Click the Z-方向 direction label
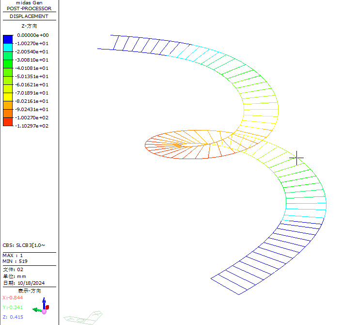This screenshot has width=341, height=325. click(x=29, y=25)
